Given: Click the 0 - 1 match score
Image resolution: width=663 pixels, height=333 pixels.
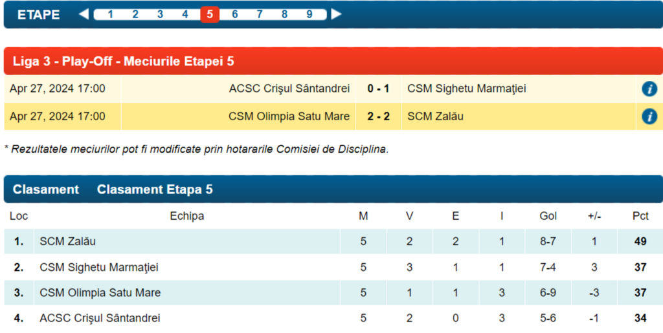Looking at the screenshot, I should click(x=378, y=89).
